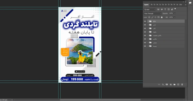Add a layer mask using bottom panel icon
Screen dimensions: 193x101
(167, 84)
